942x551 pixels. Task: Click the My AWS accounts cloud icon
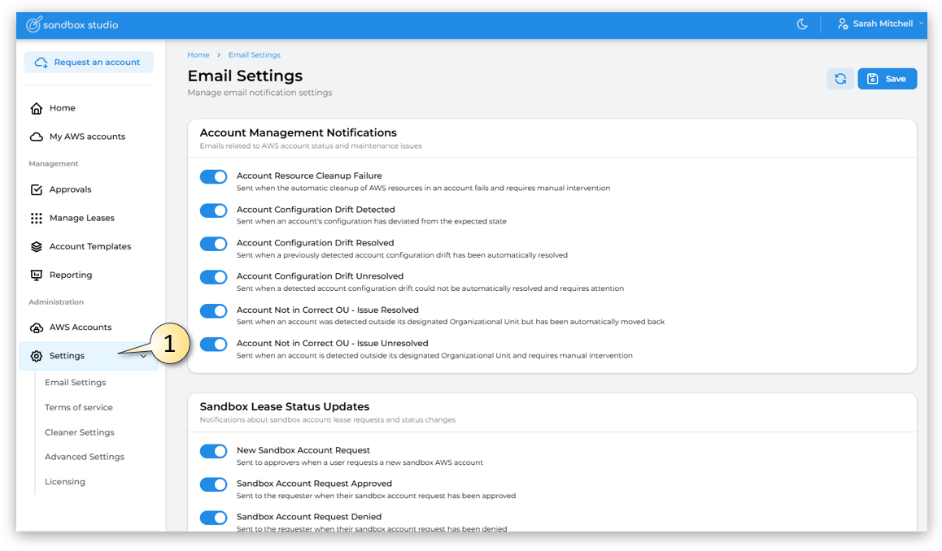(x=37, y=137)
